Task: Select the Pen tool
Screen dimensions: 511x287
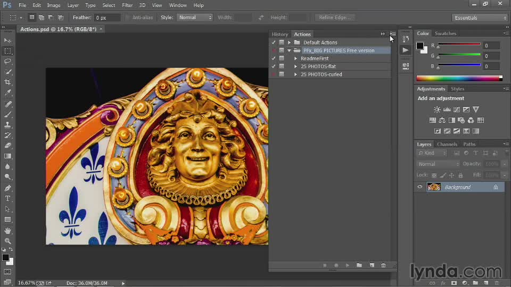Action: click(7, 188)
